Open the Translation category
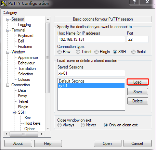This screenshot has width=156, height=150. pos(27,68)
